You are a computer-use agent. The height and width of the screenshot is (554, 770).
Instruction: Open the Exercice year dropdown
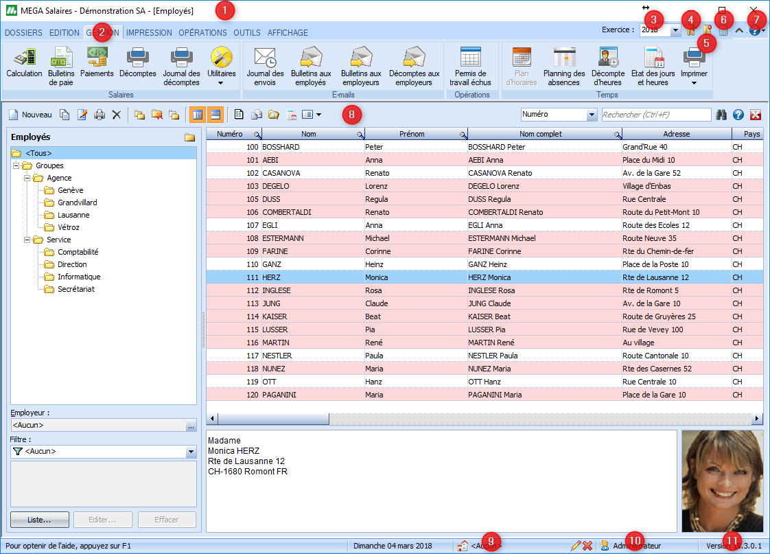675,30
